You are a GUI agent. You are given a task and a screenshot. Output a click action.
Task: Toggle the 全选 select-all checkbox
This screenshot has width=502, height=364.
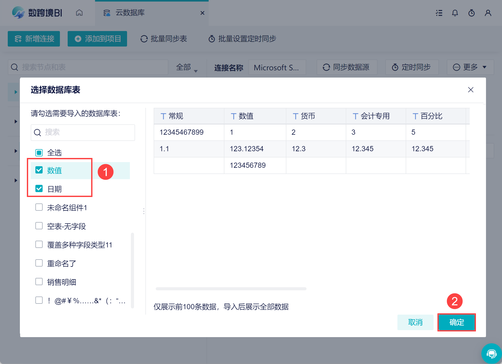coord(39,153)
